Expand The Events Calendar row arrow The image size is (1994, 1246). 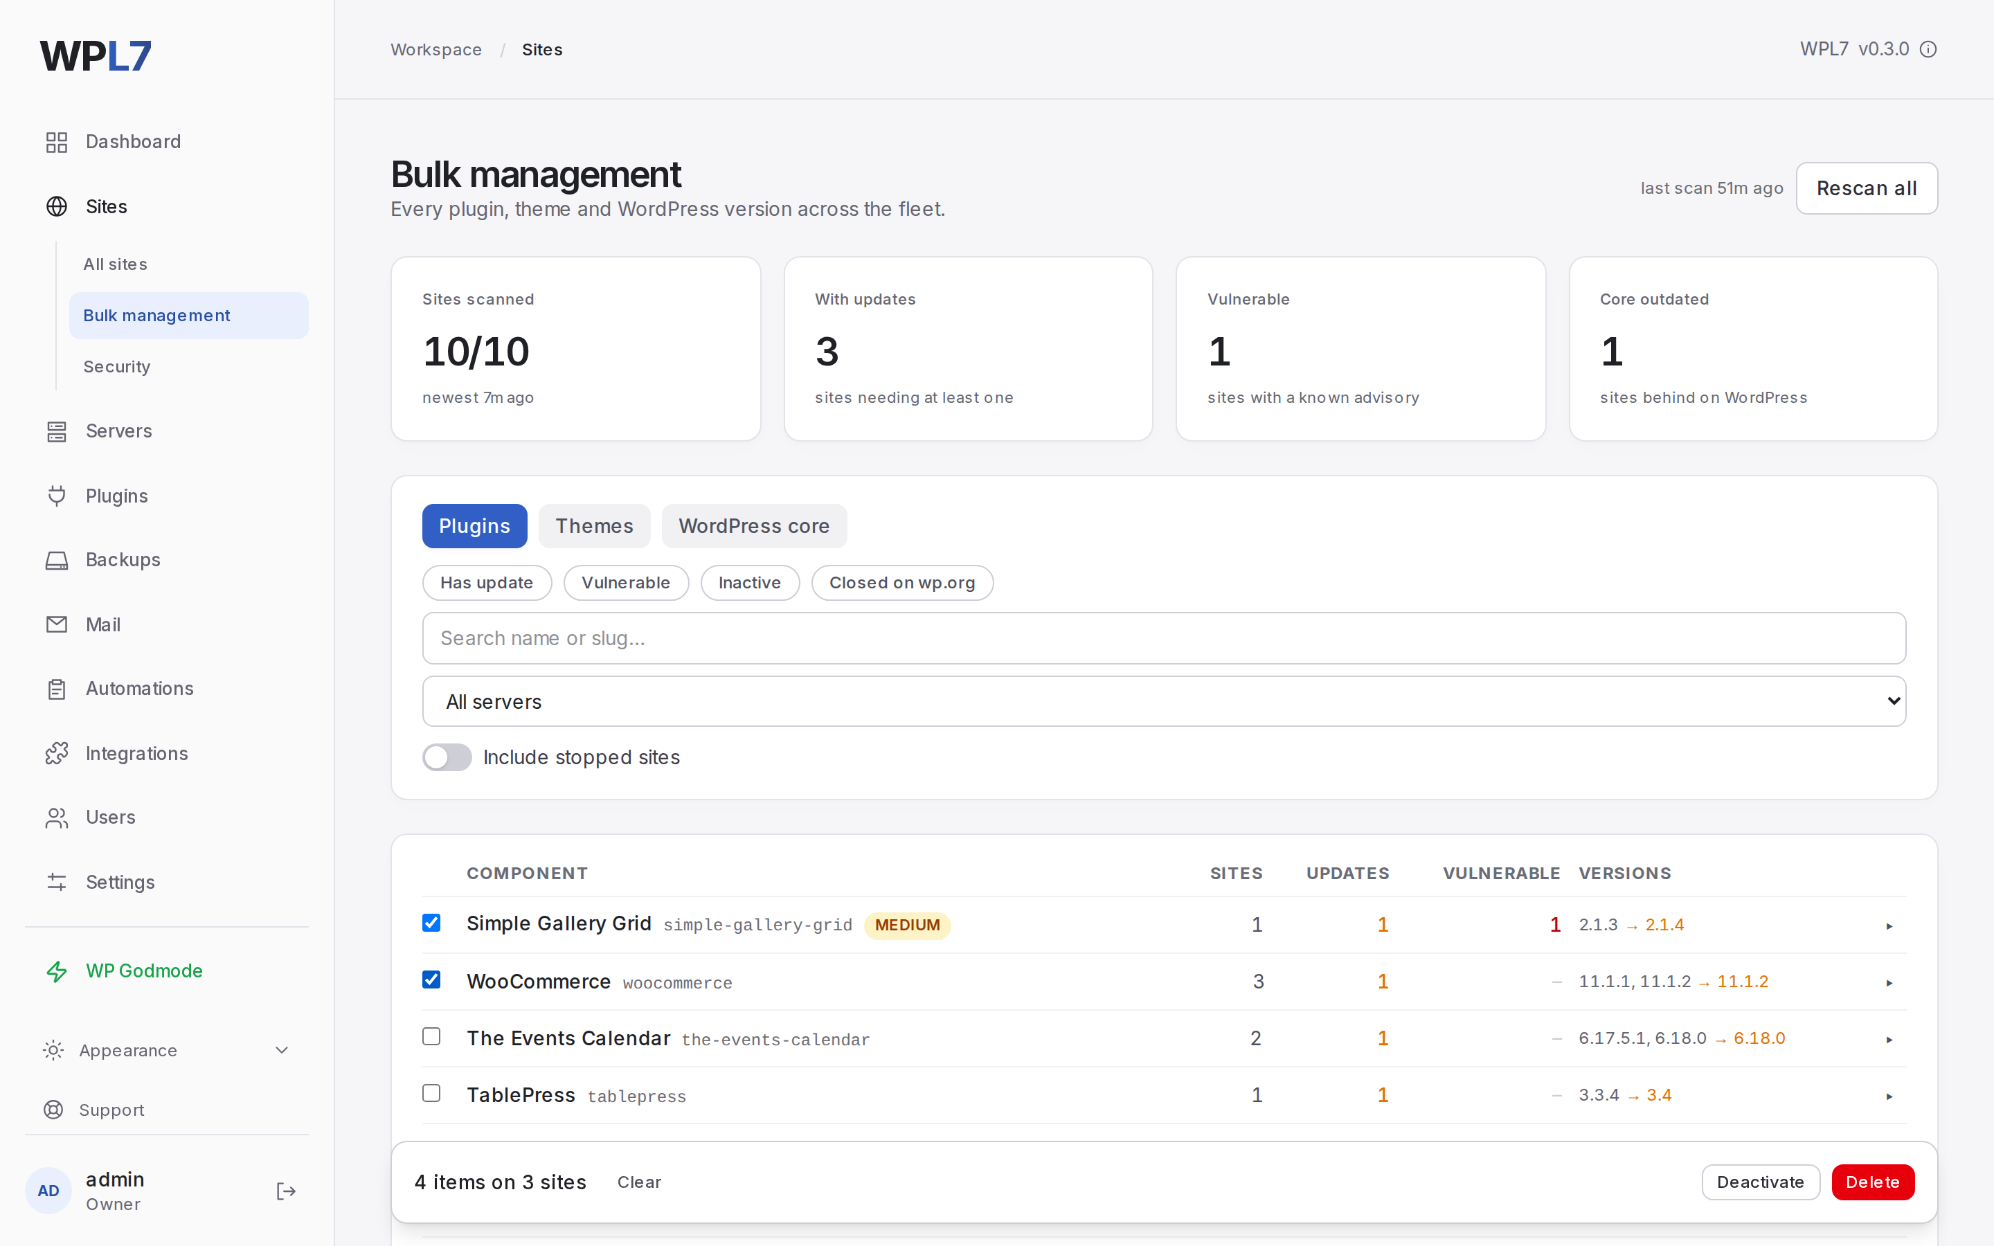(x=1889, y=1040)
